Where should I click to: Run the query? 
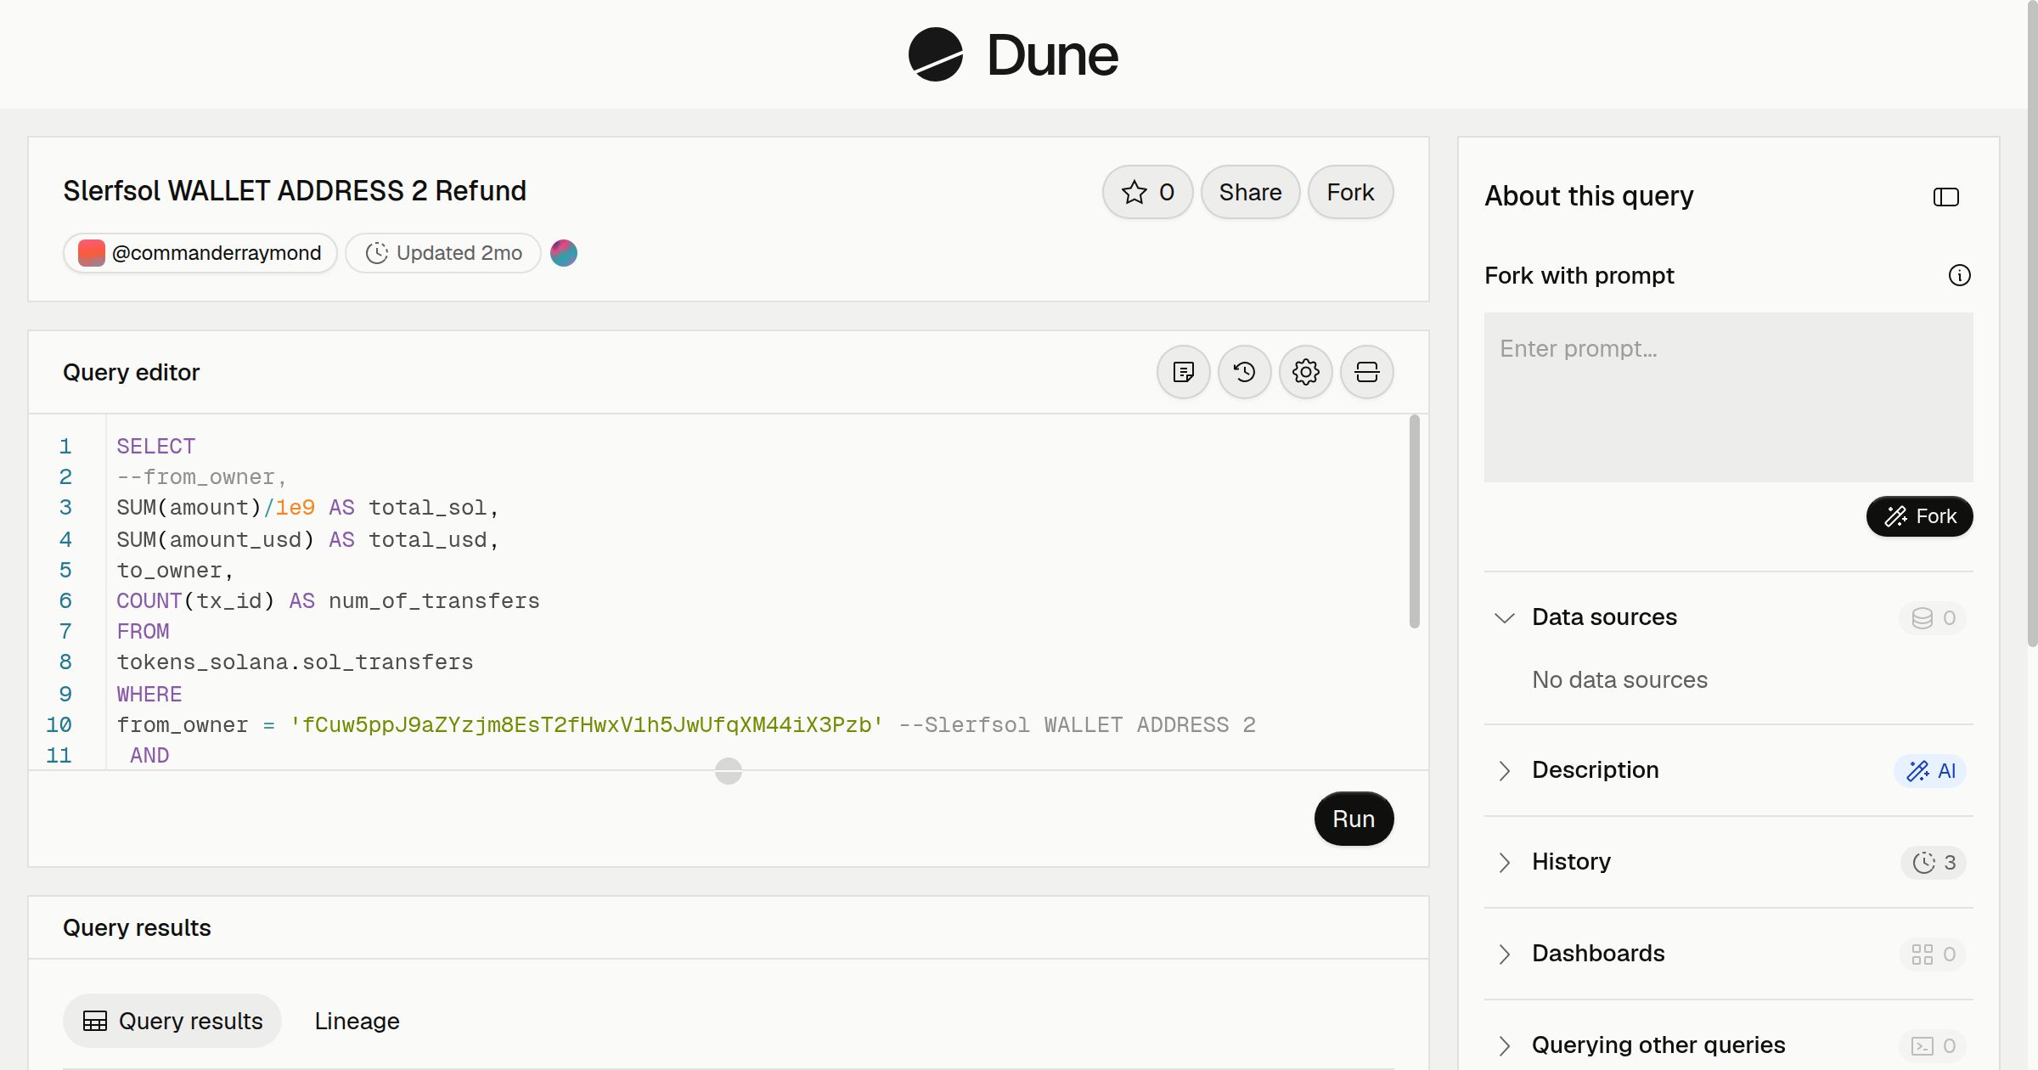coord(1354,819)
